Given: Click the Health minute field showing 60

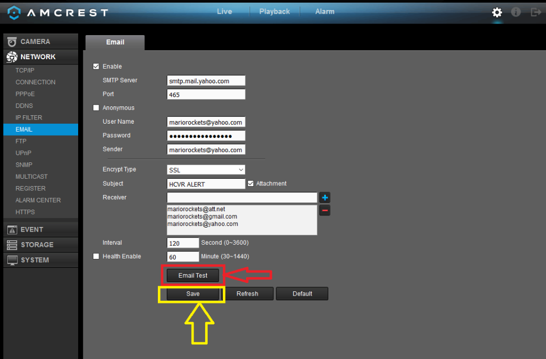Looking at the screenshot, I should 183,257.
